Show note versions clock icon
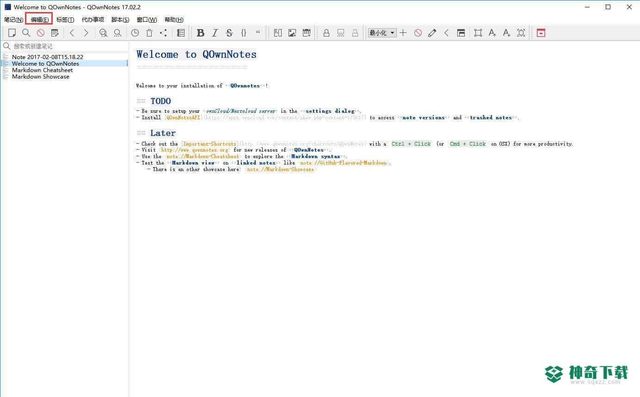The width and height of the screenshot is (640, 397). [x=135, y=33]
